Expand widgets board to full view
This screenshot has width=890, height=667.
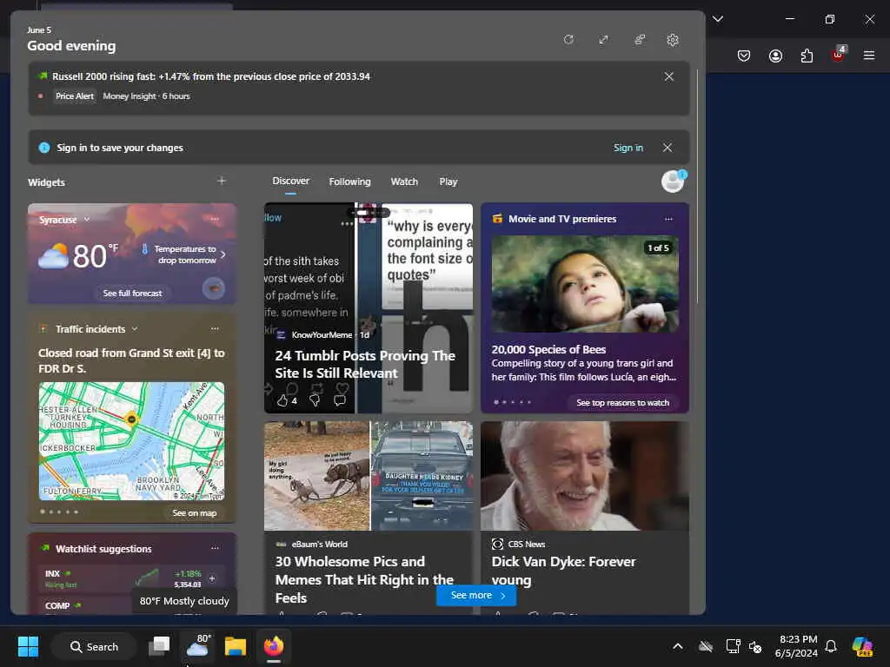tap(603, 40)
